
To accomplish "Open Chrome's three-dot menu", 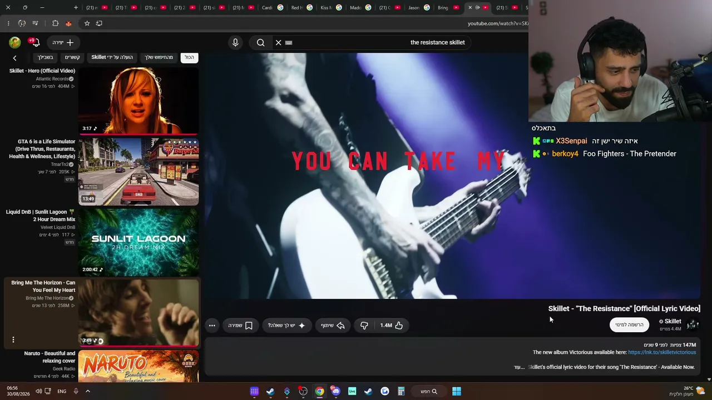I will [8, 23].
